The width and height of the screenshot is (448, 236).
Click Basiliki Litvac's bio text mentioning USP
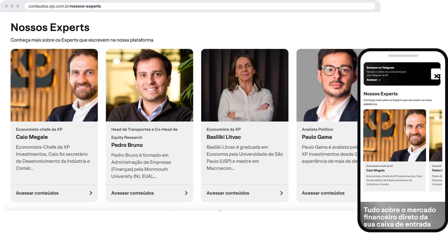[x=245, y=158]
